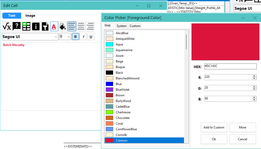The height and width of the screenshot is (149, 261).
Task: Open the font color tool
Action: pos(54,26)
